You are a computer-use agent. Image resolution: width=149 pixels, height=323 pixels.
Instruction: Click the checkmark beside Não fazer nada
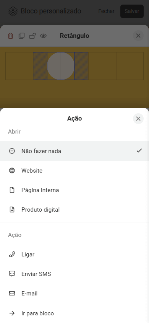(x=139, y=151)
